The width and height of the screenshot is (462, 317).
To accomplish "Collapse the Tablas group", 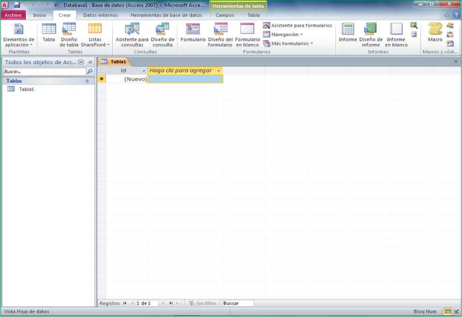I will tap(87, 81).
